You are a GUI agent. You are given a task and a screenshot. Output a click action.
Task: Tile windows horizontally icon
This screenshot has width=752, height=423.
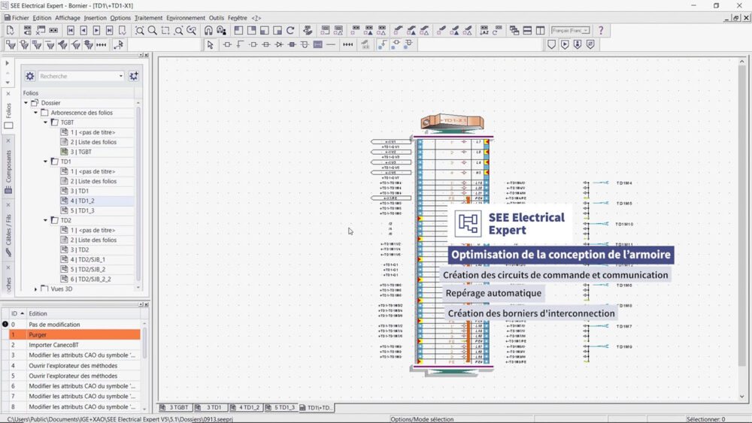(x=527, y=30)
